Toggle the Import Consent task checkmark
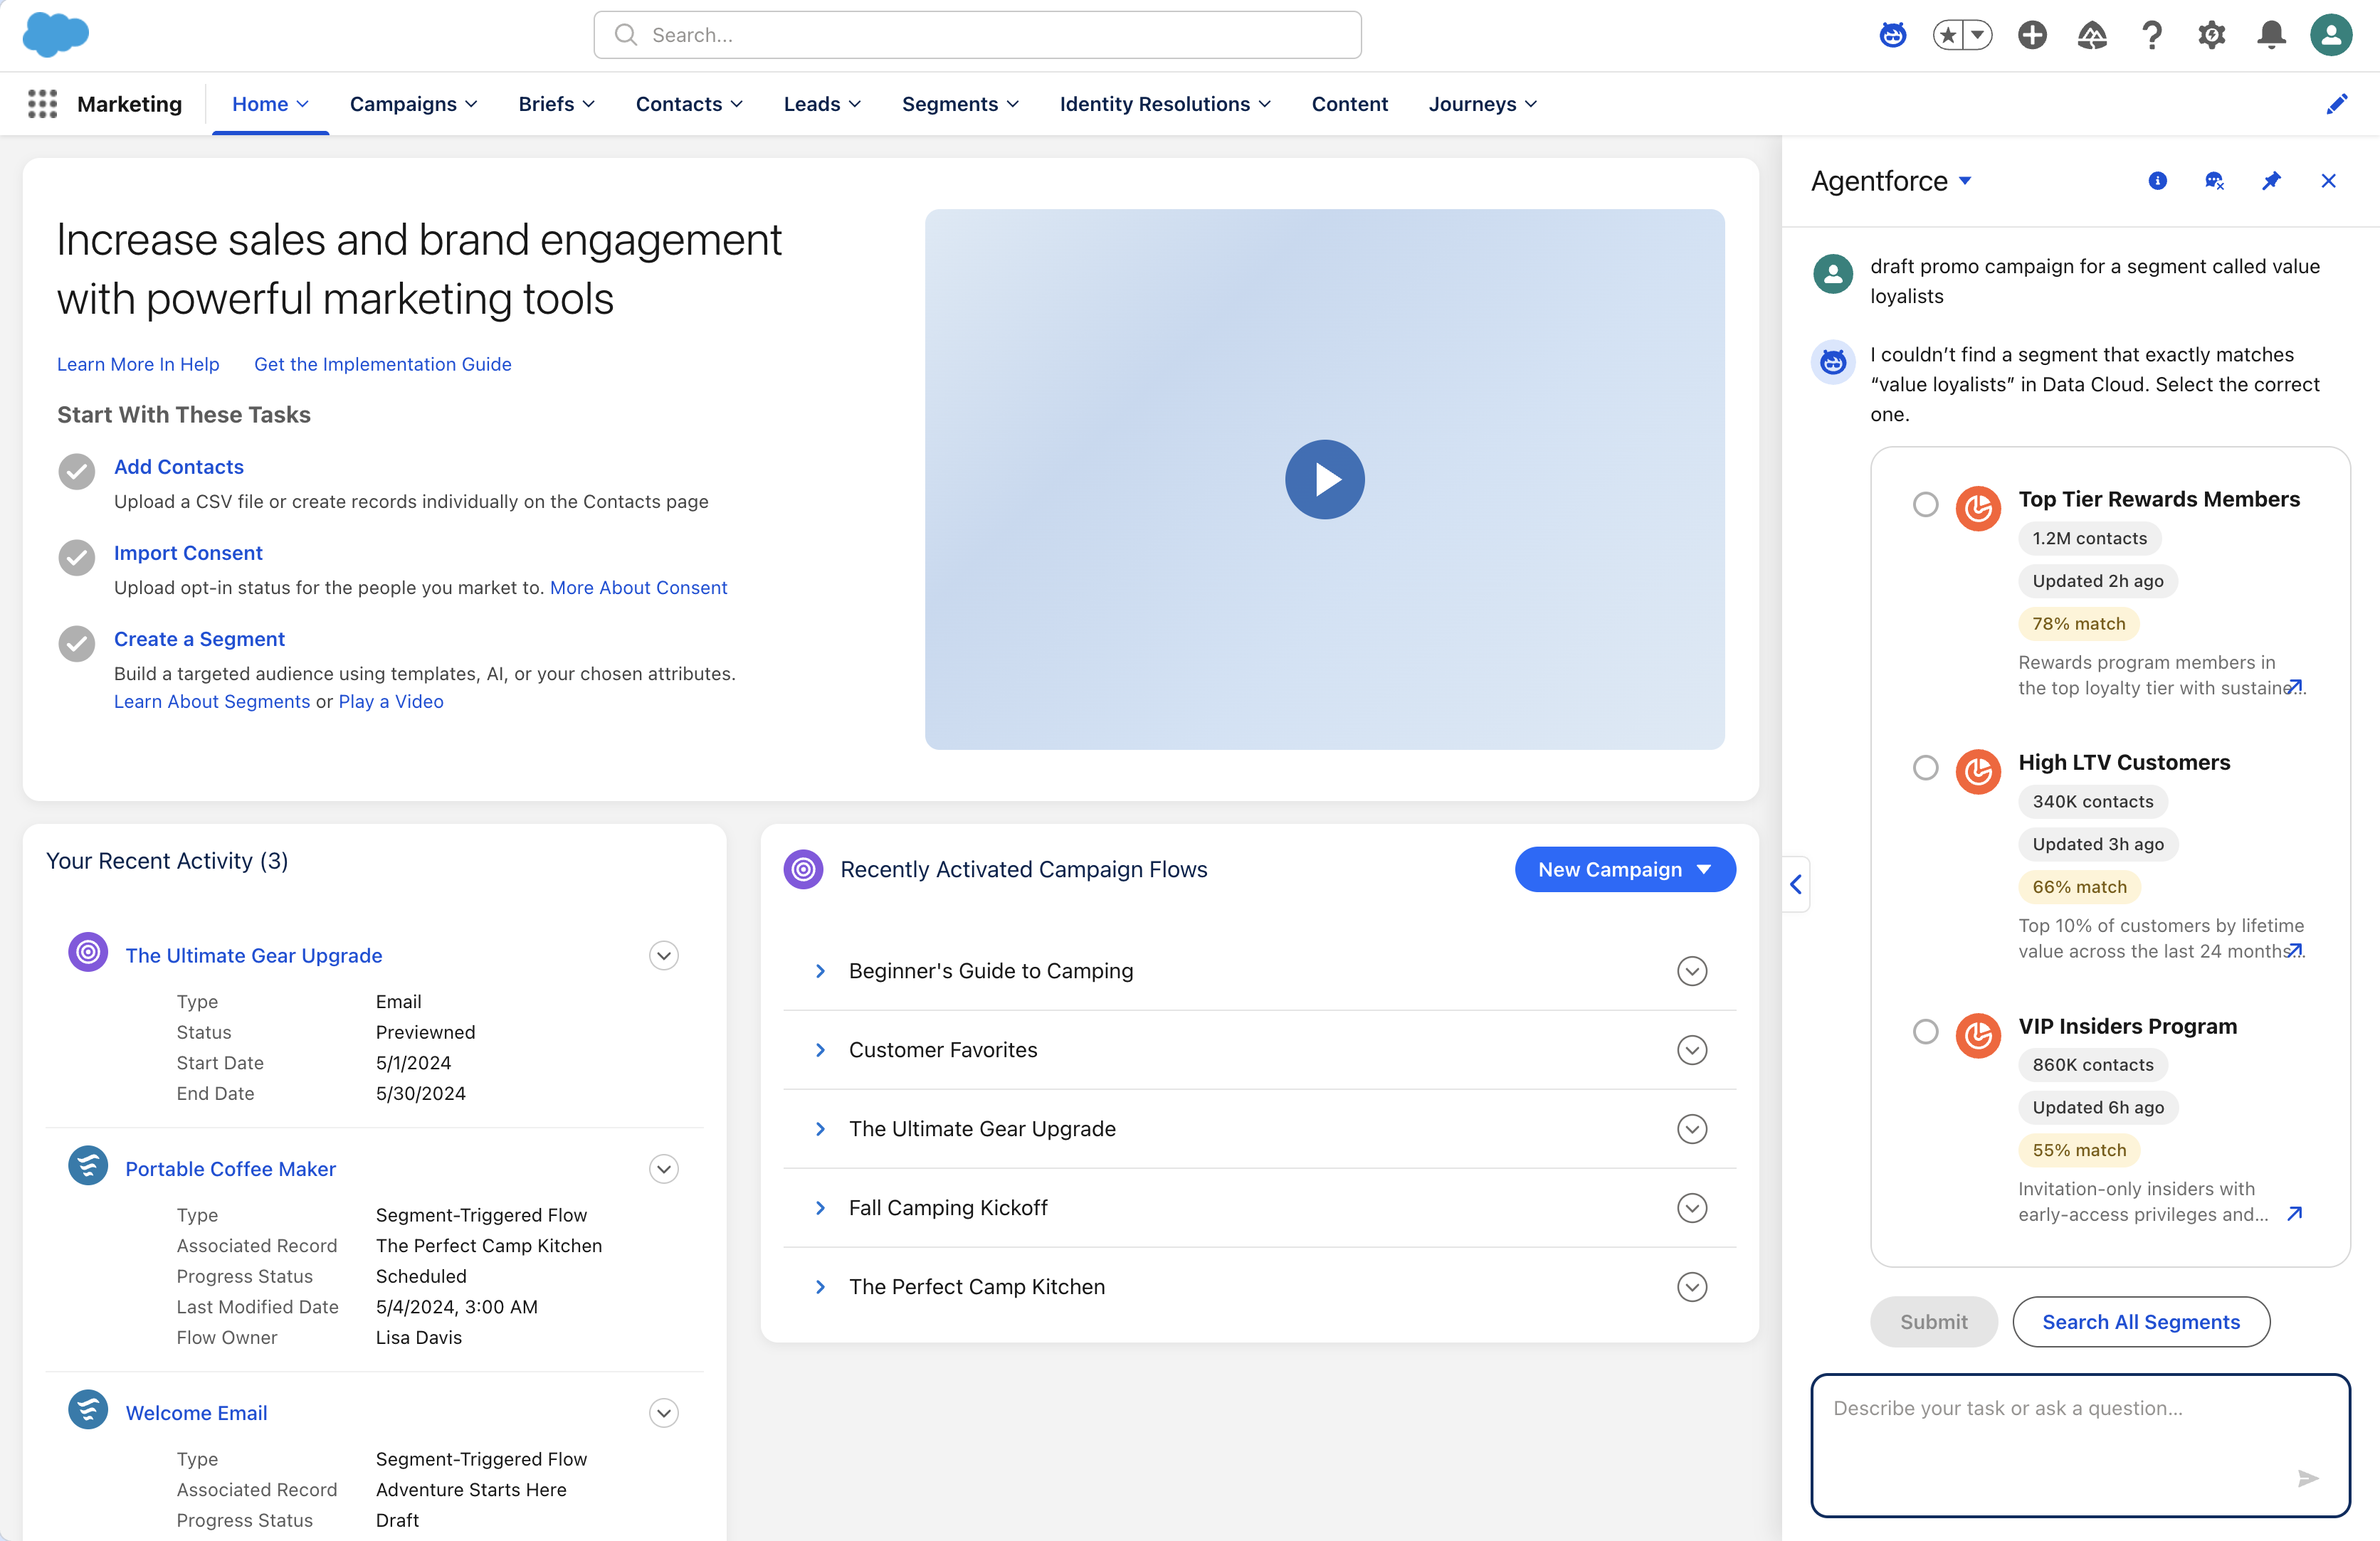The width and height of the screenshot is (2380, 1541). (77, 556)
